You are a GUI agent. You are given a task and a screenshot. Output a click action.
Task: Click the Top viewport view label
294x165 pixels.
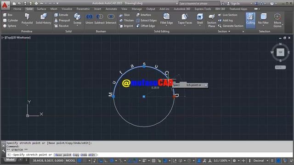coord(9,38)
